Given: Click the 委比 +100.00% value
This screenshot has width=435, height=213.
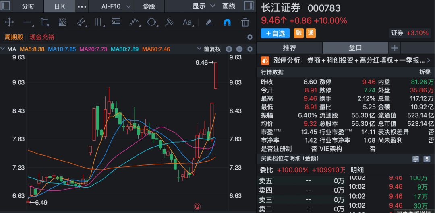Looking at the screenshot, I should tap(292, 170).
